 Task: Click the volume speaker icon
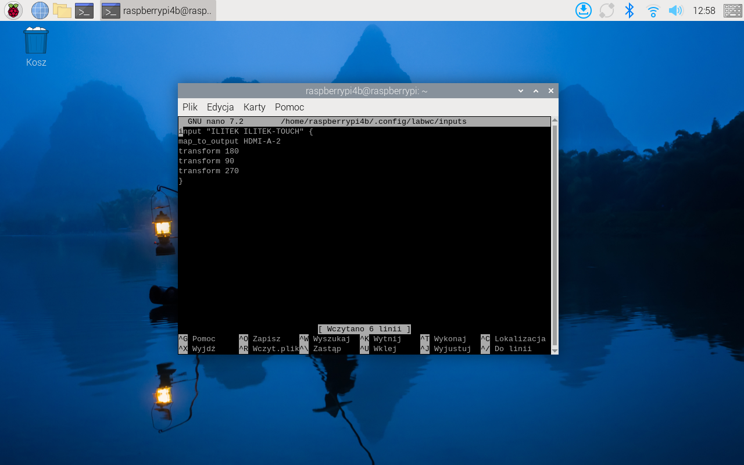tap(675, 10)
